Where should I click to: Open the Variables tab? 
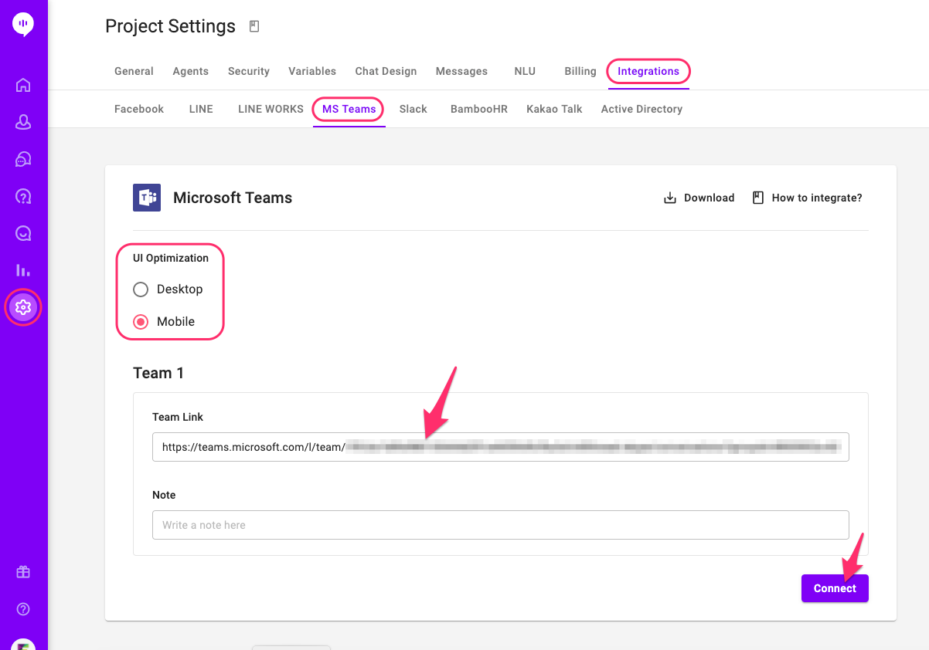click(312, 71)
